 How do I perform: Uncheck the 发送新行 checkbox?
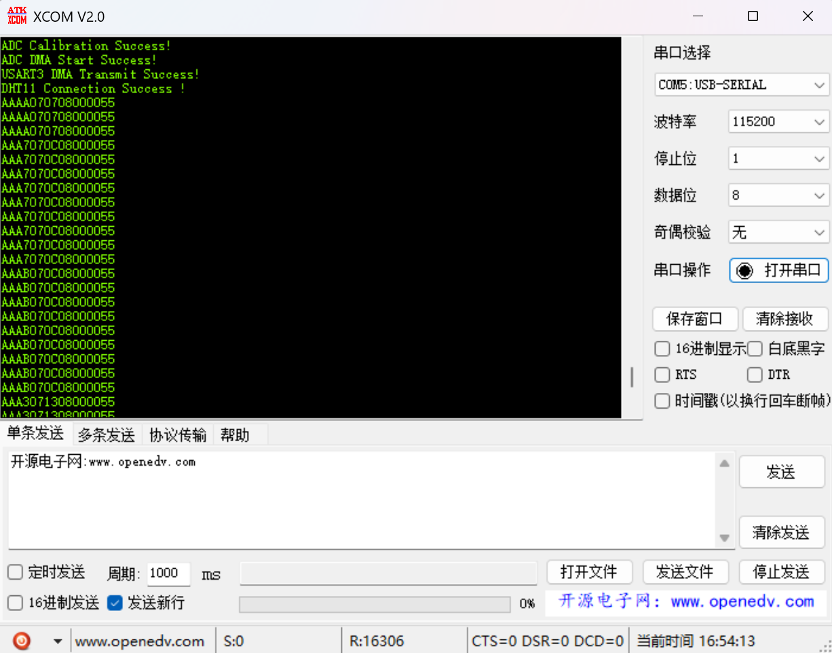pos(115,602)
